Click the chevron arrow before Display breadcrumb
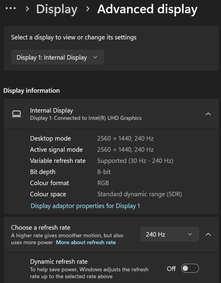 (27, 9)
